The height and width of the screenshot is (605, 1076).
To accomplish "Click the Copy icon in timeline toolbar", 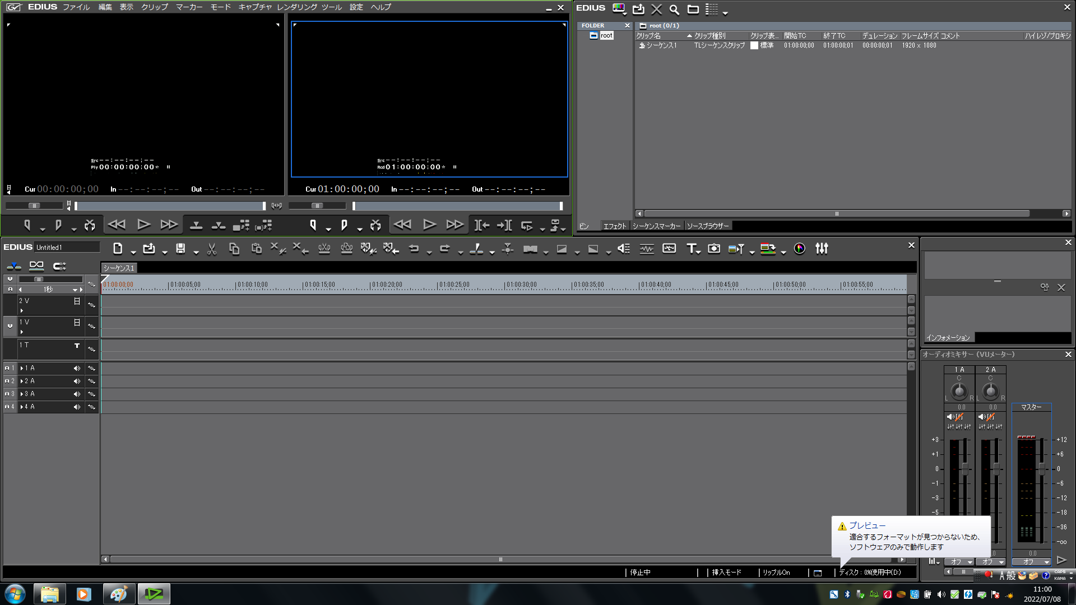I will (234, 249).
